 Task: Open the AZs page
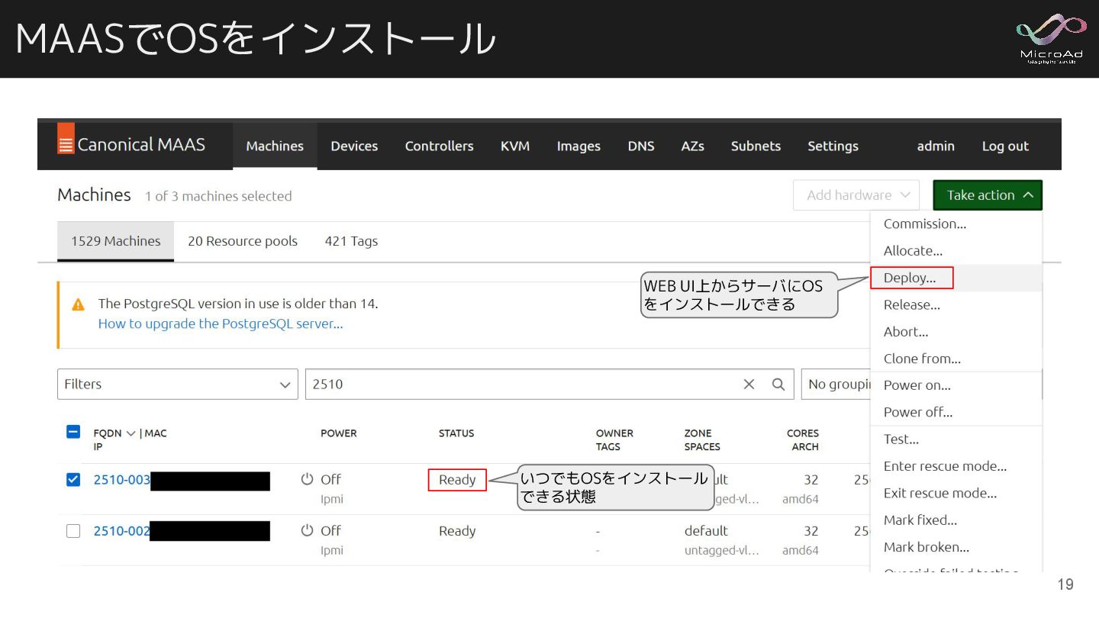(693, 146)
